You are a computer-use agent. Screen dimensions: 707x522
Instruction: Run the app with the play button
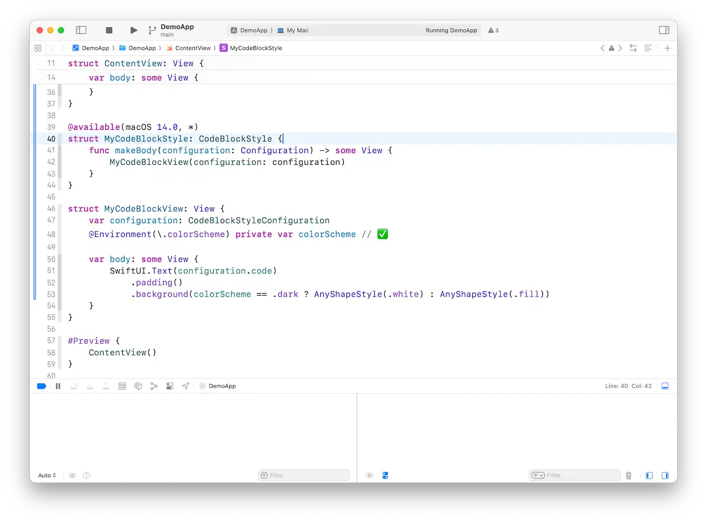[133, 30]
